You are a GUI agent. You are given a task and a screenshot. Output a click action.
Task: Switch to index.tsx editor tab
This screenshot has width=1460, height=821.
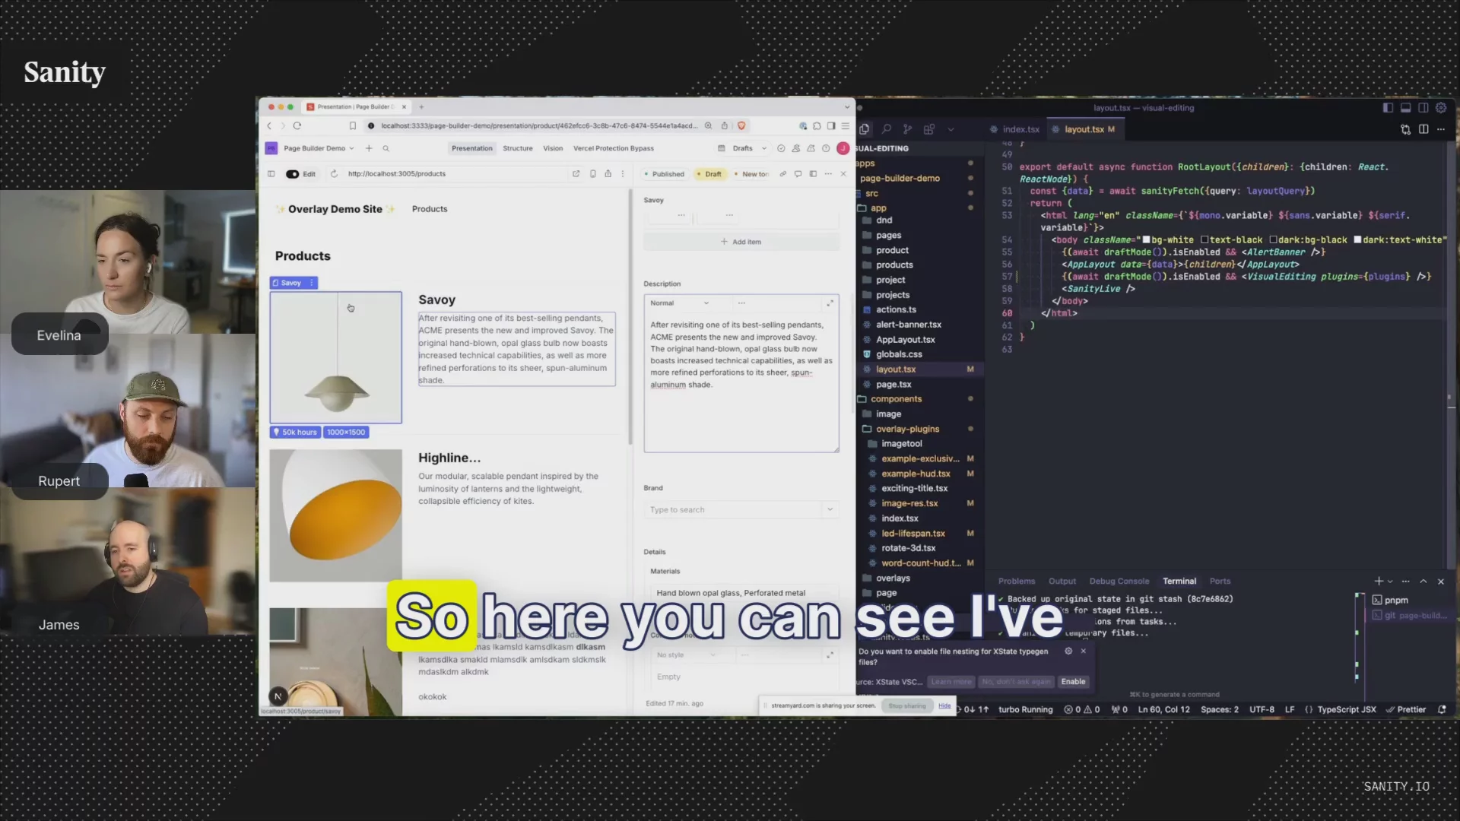(1014, 129)
